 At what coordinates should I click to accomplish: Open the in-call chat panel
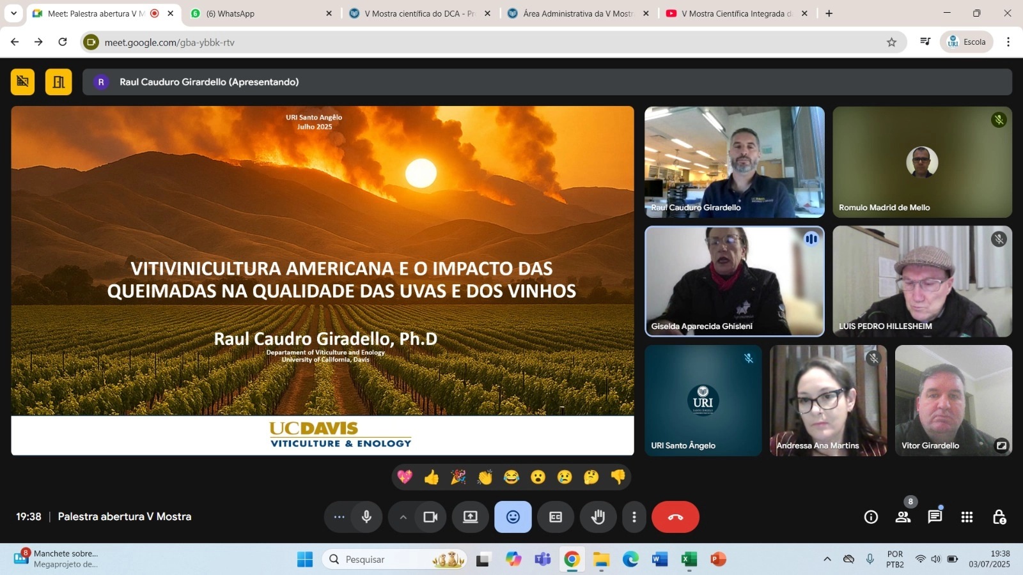935,517
